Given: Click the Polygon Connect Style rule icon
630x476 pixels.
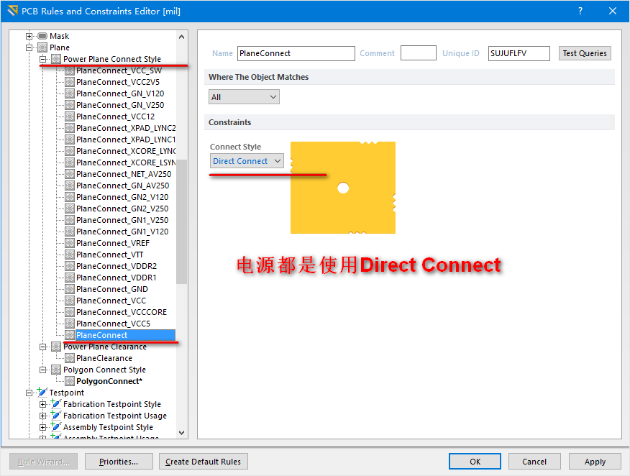Looking at the screenshot, I should [56, 370].
